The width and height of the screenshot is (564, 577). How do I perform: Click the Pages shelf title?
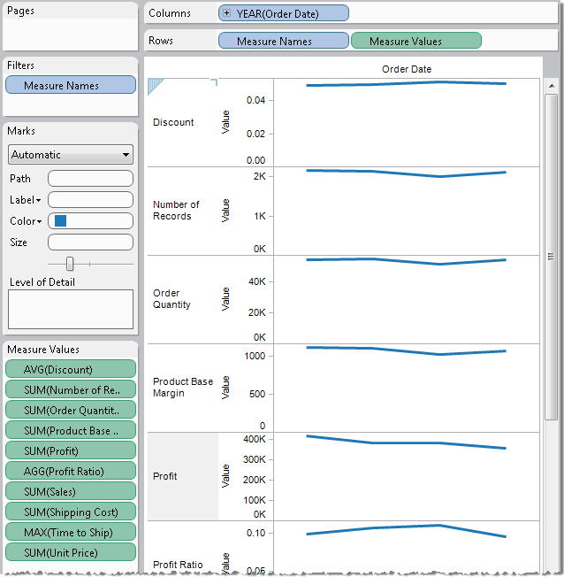[20, 11]
